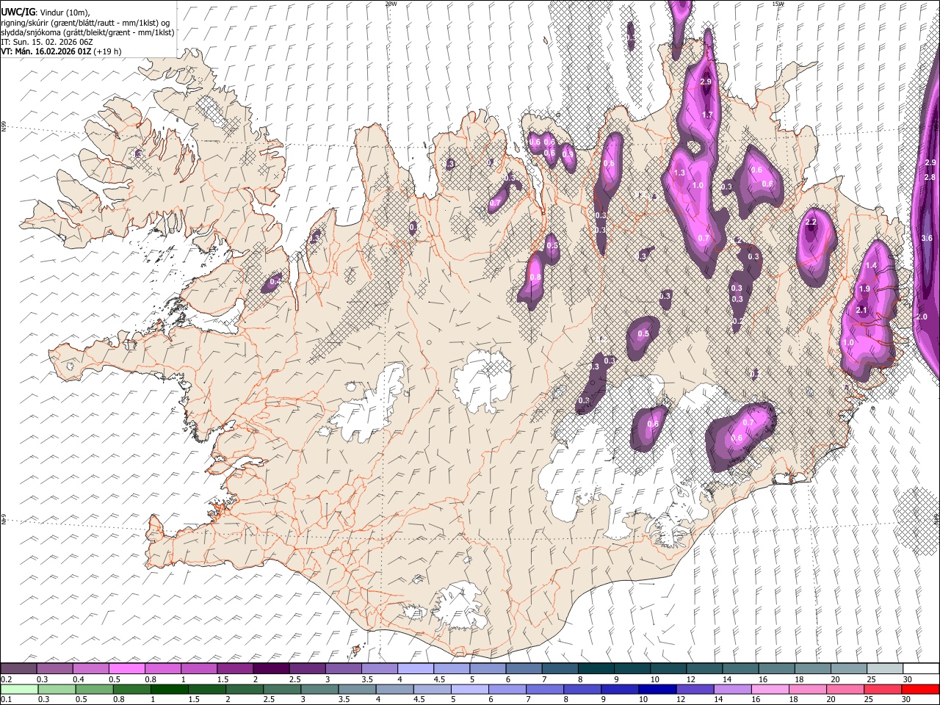Image resolution: width=940 pixels, height=705 pixels.
Task: Click the 1.9 value on the east coast
Action: [x=864, y=289]
